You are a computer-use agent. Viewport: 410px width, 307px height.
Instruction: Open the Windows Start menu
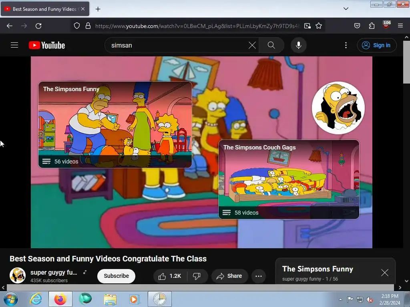pos(10,299)
